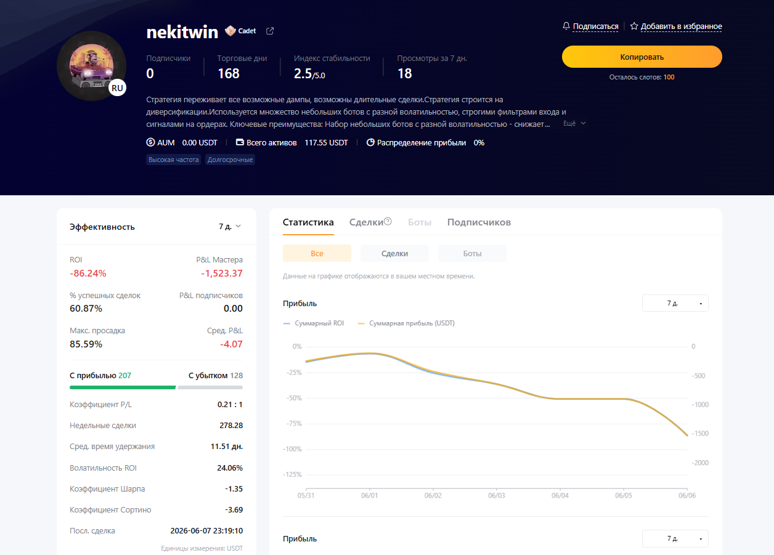Select the Все filter chip

[x=317, y=253]
